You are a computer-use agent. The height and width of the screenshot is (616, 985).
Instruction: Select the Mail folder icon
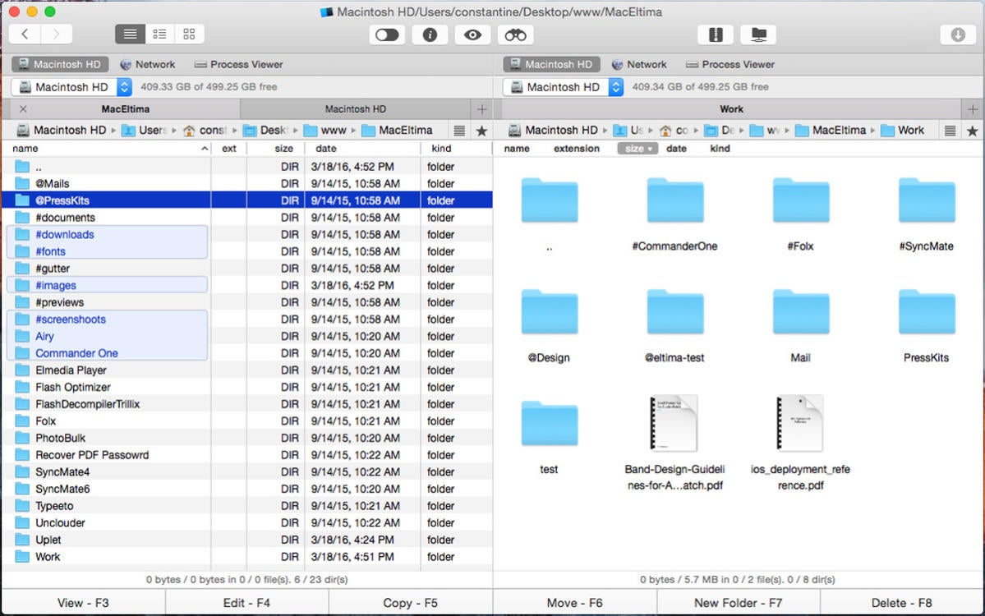[x=800, y=312]
